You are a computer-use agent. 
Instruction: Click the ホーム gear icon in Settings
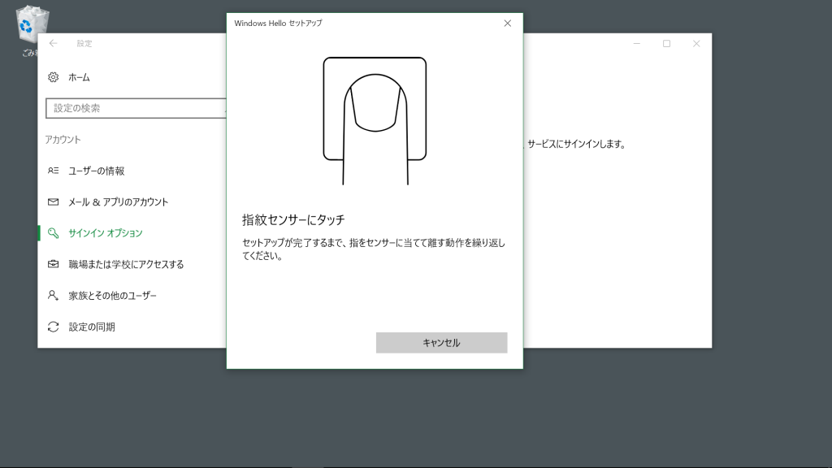pos(53,77)
